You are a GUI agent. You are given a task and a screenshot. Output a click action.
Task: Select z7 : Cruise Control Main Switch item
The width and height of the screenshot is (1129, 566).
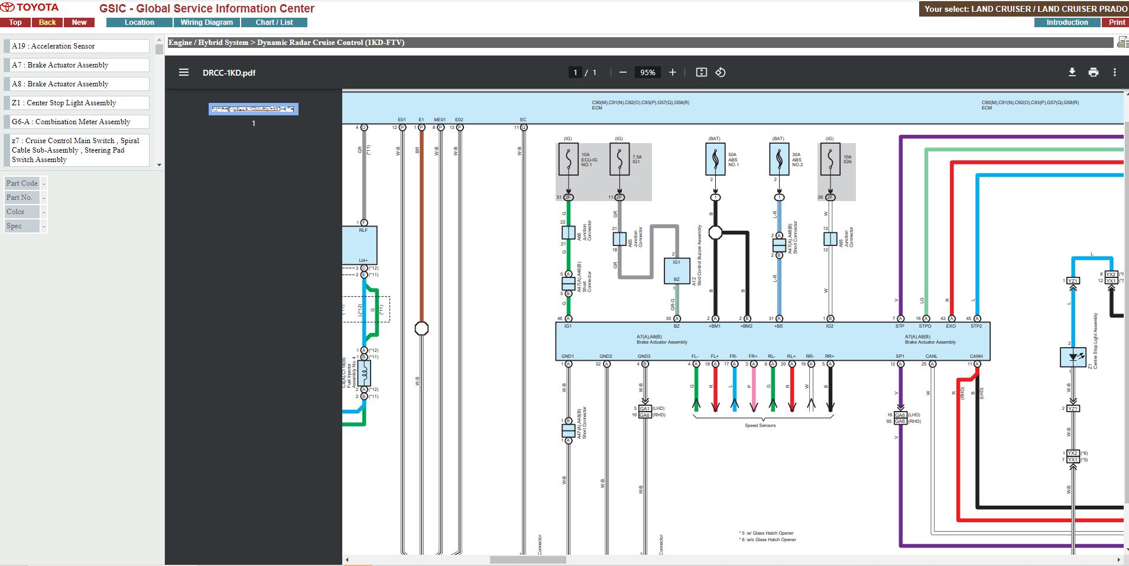[77, 150]
